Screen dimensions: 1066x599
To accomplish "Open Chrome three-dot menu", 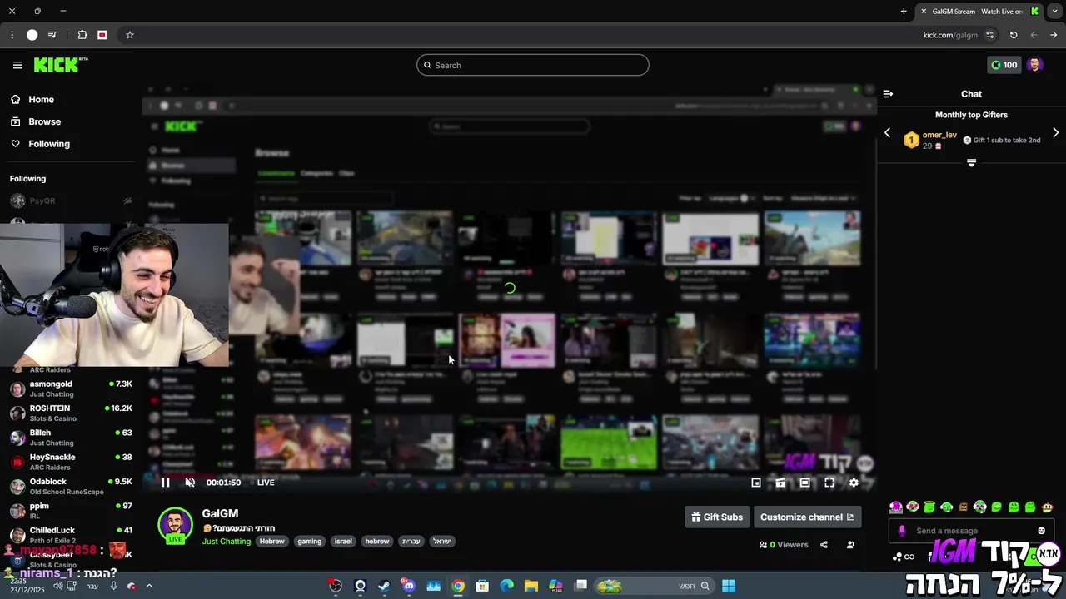I will 12,35.
